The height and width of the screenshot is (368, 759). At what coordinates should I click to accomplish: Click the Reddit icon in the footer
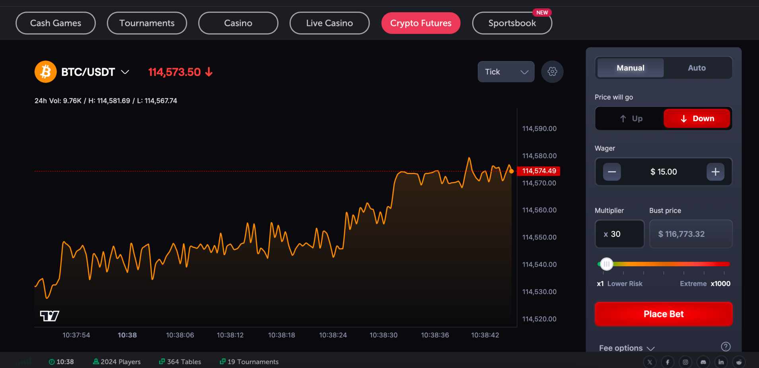click(739, 362)
